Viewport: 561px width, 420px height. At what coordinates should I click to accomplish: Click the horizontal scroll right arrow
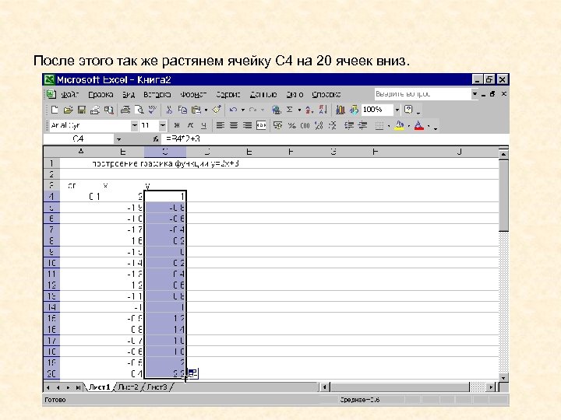coord(491,387)
